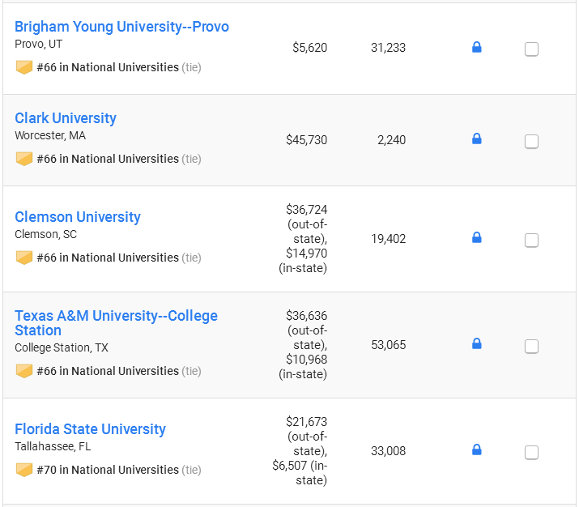Click the 31,233 enrollment value
The height and width of the screenshot is (507, 579).
388,48
